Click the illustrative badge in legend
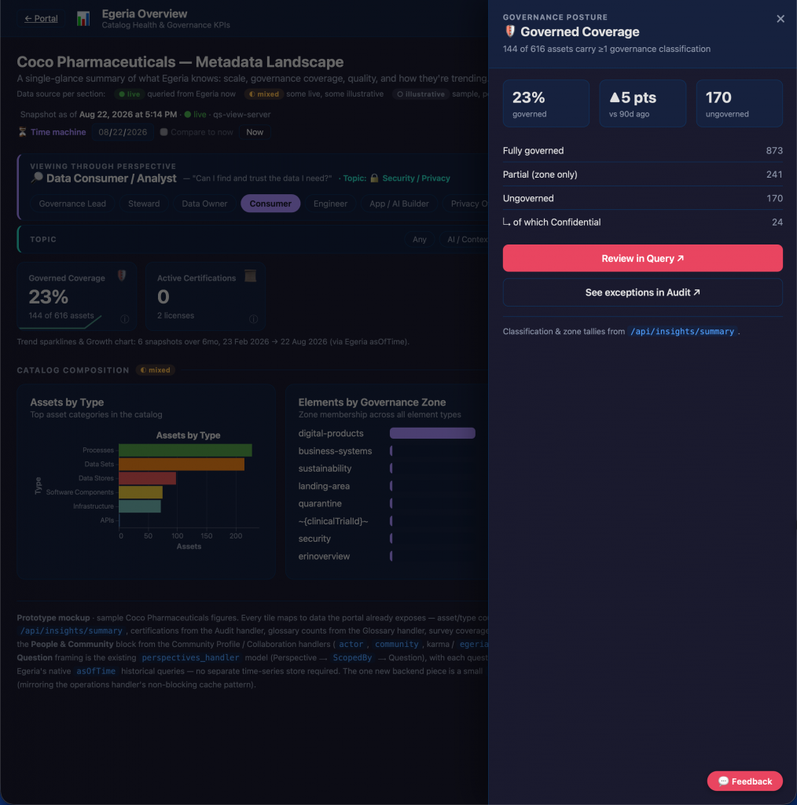 [x=421, y=94]
